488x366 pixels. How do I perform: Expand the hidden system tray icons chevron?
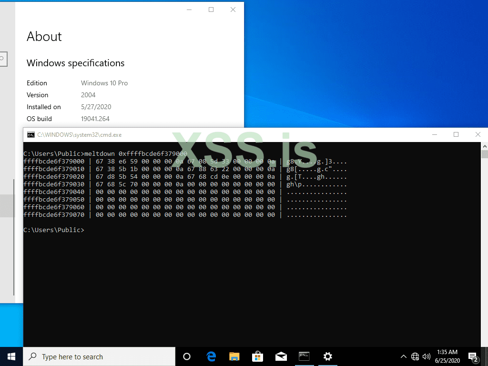[404, 356]
